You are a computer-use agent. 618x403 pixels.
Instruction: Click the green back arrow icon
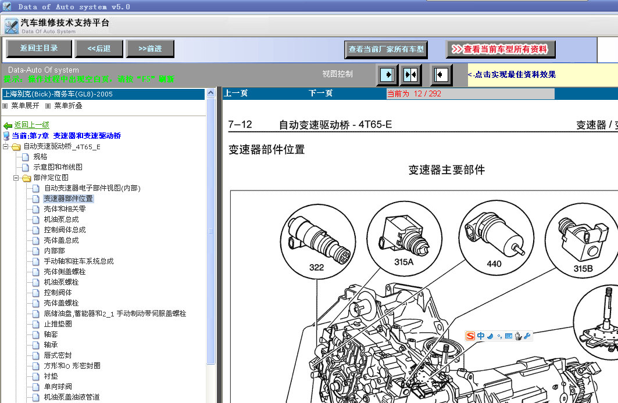click(8, 125)
